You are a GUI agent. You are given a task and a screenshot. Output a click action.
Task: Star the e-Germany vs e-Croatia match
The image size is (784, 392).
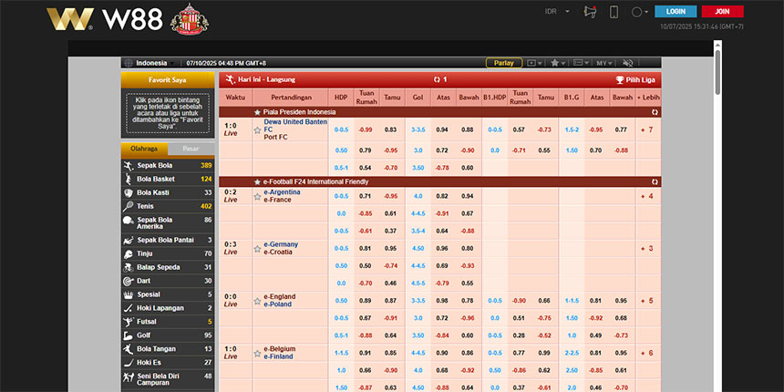click(x=257, y=249)
